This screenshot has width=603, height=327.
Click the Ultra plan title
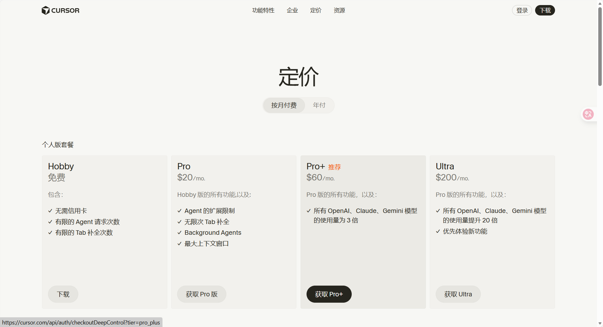tap(445, 167)
